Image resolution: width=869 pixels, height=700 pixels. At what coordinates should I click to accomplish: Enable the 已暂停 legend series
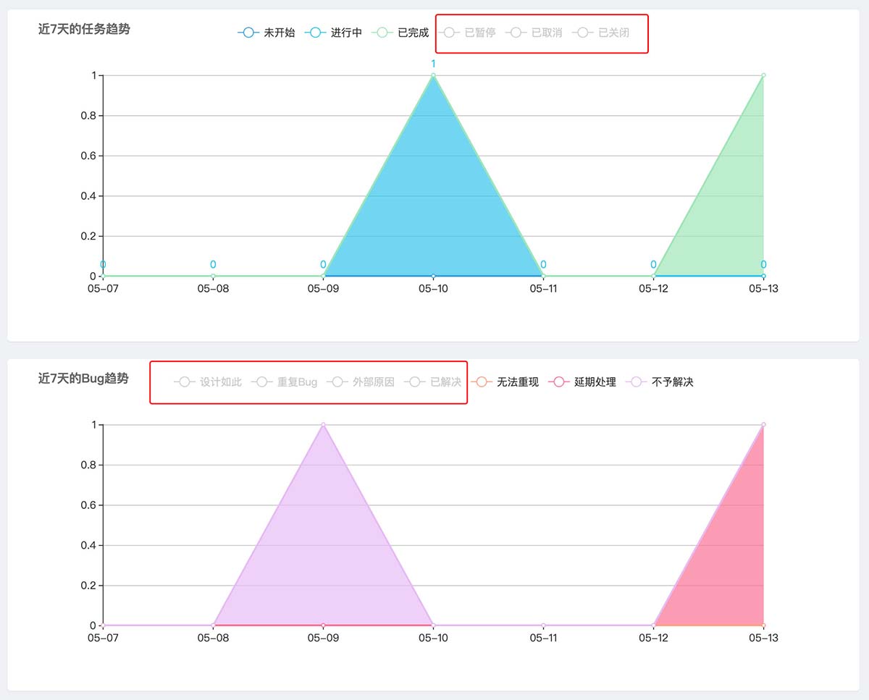point(467,33)
